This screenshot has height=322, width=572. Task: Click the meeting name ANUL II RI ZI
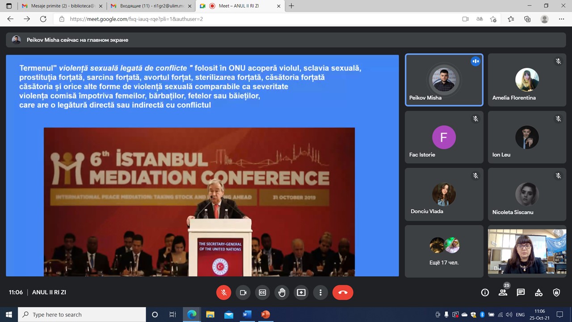pos(49,292)
